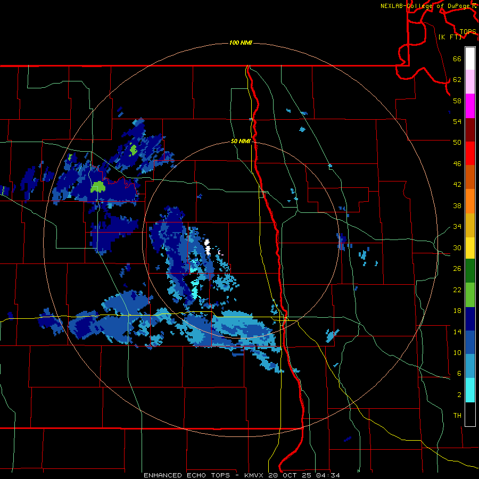Click the legend value 66

click(x=457, y=59)
